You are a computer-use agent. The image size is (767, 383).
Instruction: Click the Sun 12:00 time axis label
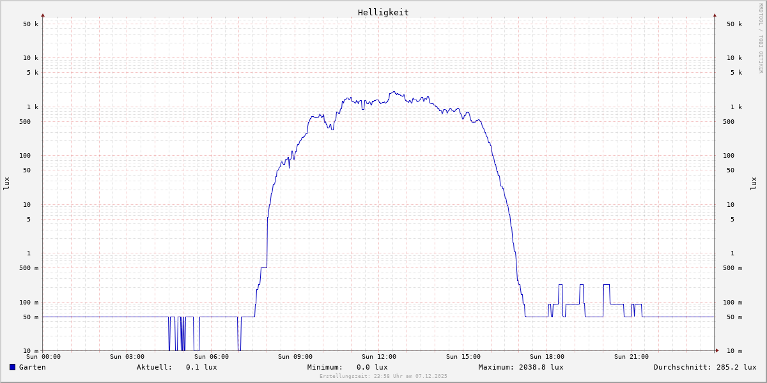[x=379, y=357]
